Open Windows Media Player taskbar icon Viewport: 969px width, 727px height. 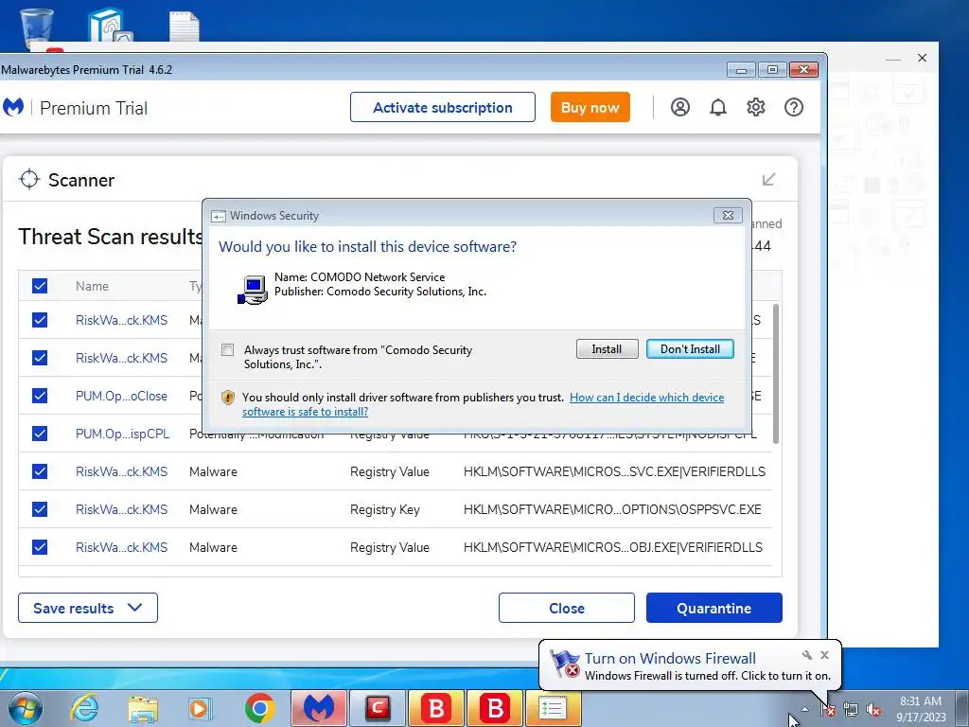pos(201,708)
